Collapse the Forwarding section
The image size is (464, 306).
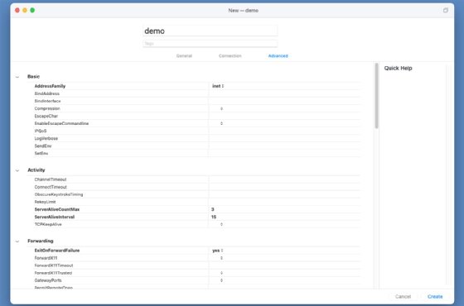[17, 241]
